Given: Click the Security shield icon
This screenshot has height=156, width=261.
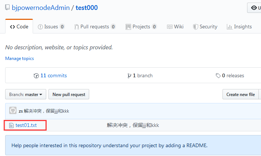Looking at the screenshot, I should [196, 27].
